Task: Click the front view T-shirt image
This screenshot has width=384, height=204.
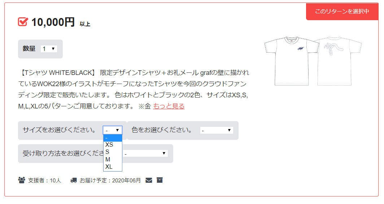Action: (x=291, y=60)
